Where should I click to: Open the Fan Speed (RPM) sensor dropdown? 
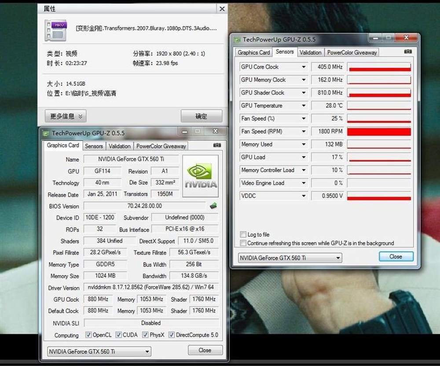(304, 131)
